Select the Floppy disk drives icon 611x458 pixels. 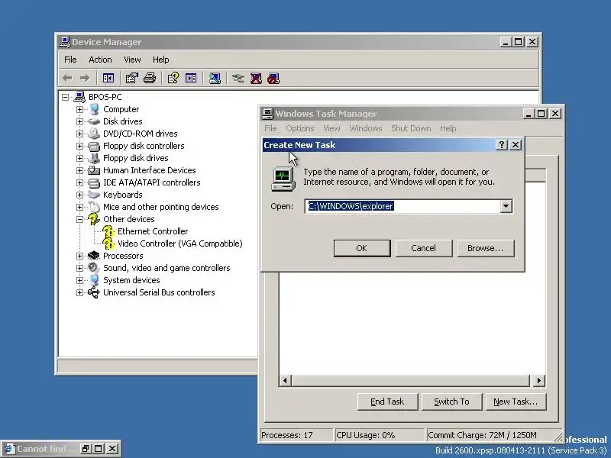tap(93, 158)
